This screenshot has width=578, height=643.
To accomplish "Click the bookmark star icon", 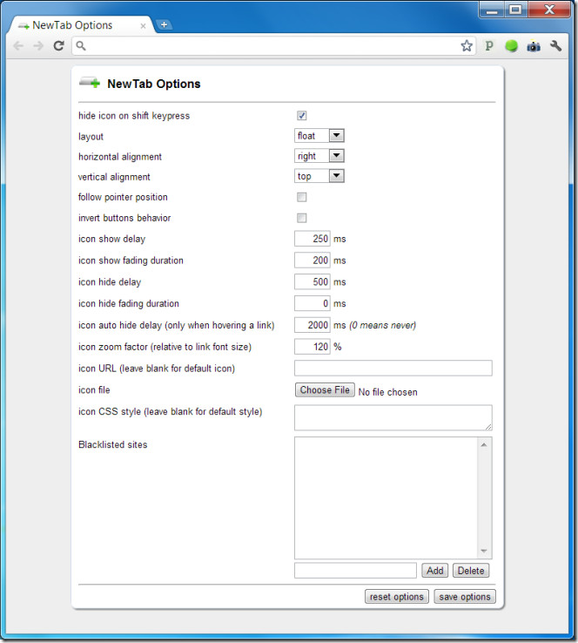I will click(467, 46).
